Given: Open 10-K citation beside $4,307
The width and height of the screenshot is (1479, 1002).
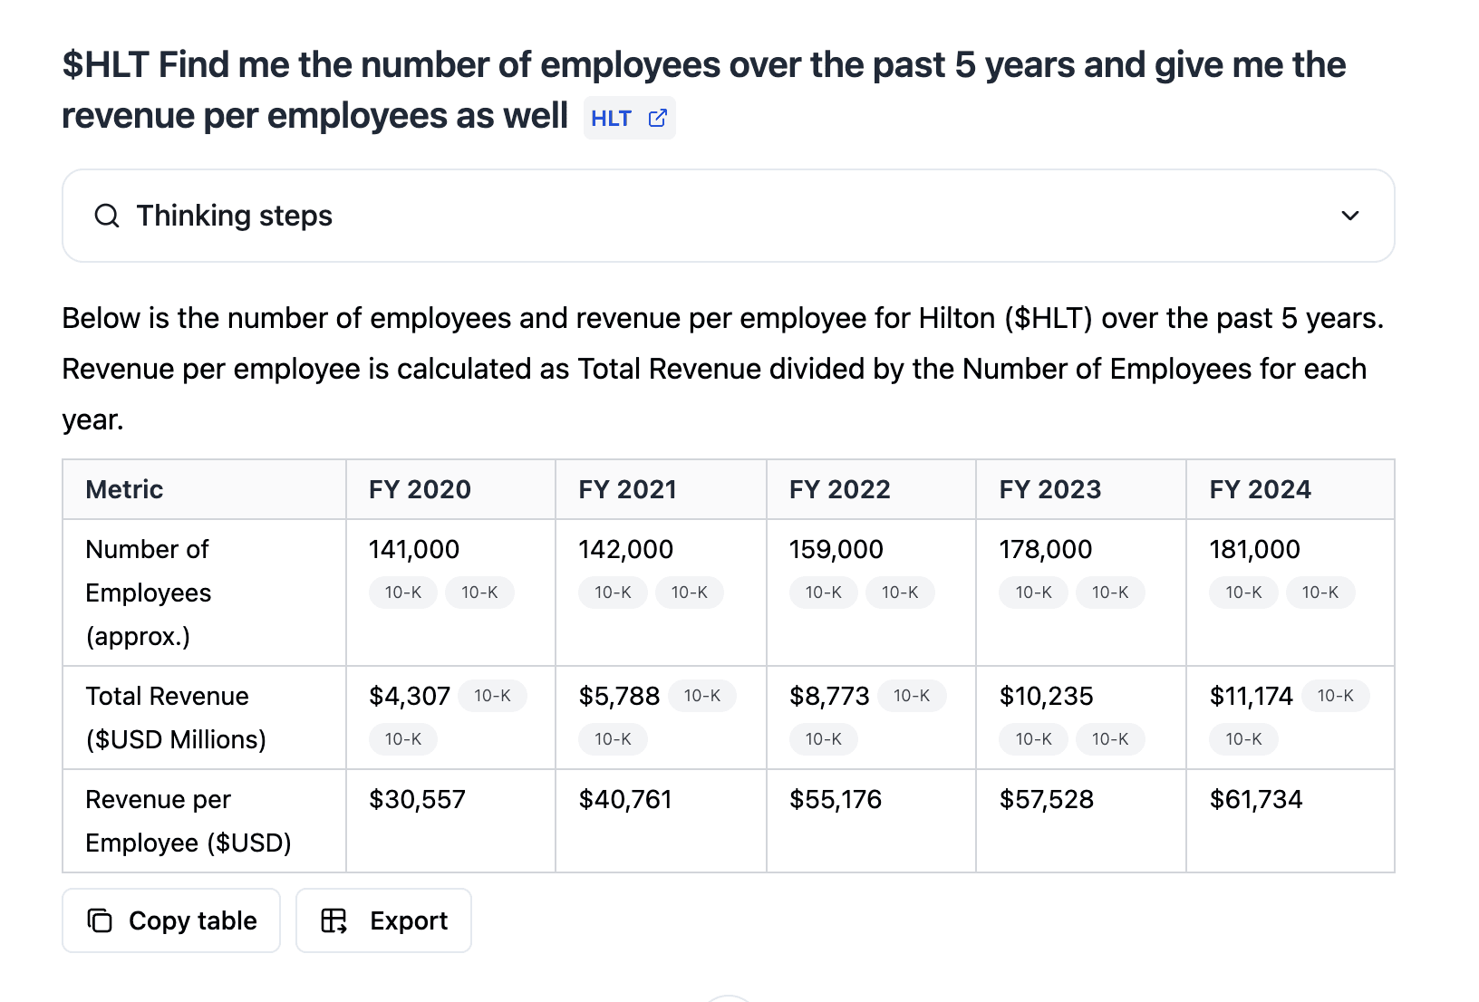Looking at the screenshot, I should tap(493, 696).
